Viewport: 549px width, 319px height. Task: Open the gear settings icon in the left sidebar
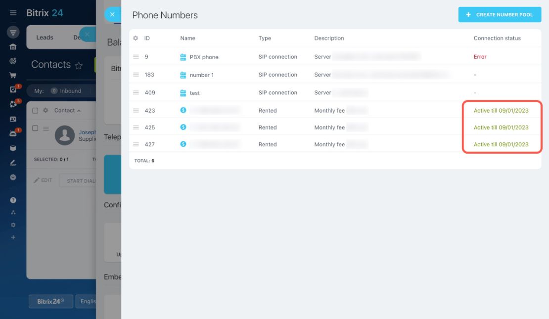[x=13, y=225]
